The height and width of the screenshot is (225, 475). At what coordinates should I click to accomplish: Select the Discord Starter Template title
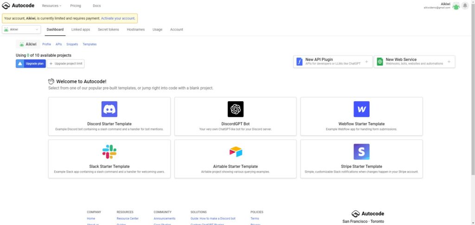point(109,124)
